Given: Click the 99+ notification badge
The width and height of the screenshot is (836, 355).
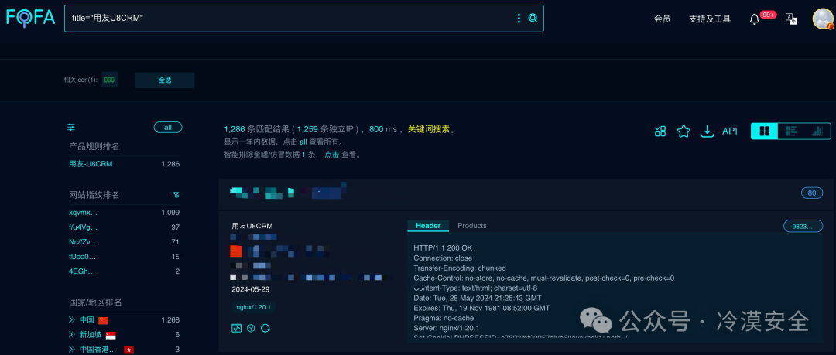Looking at the screenshot, I should [x=769, y=15].
